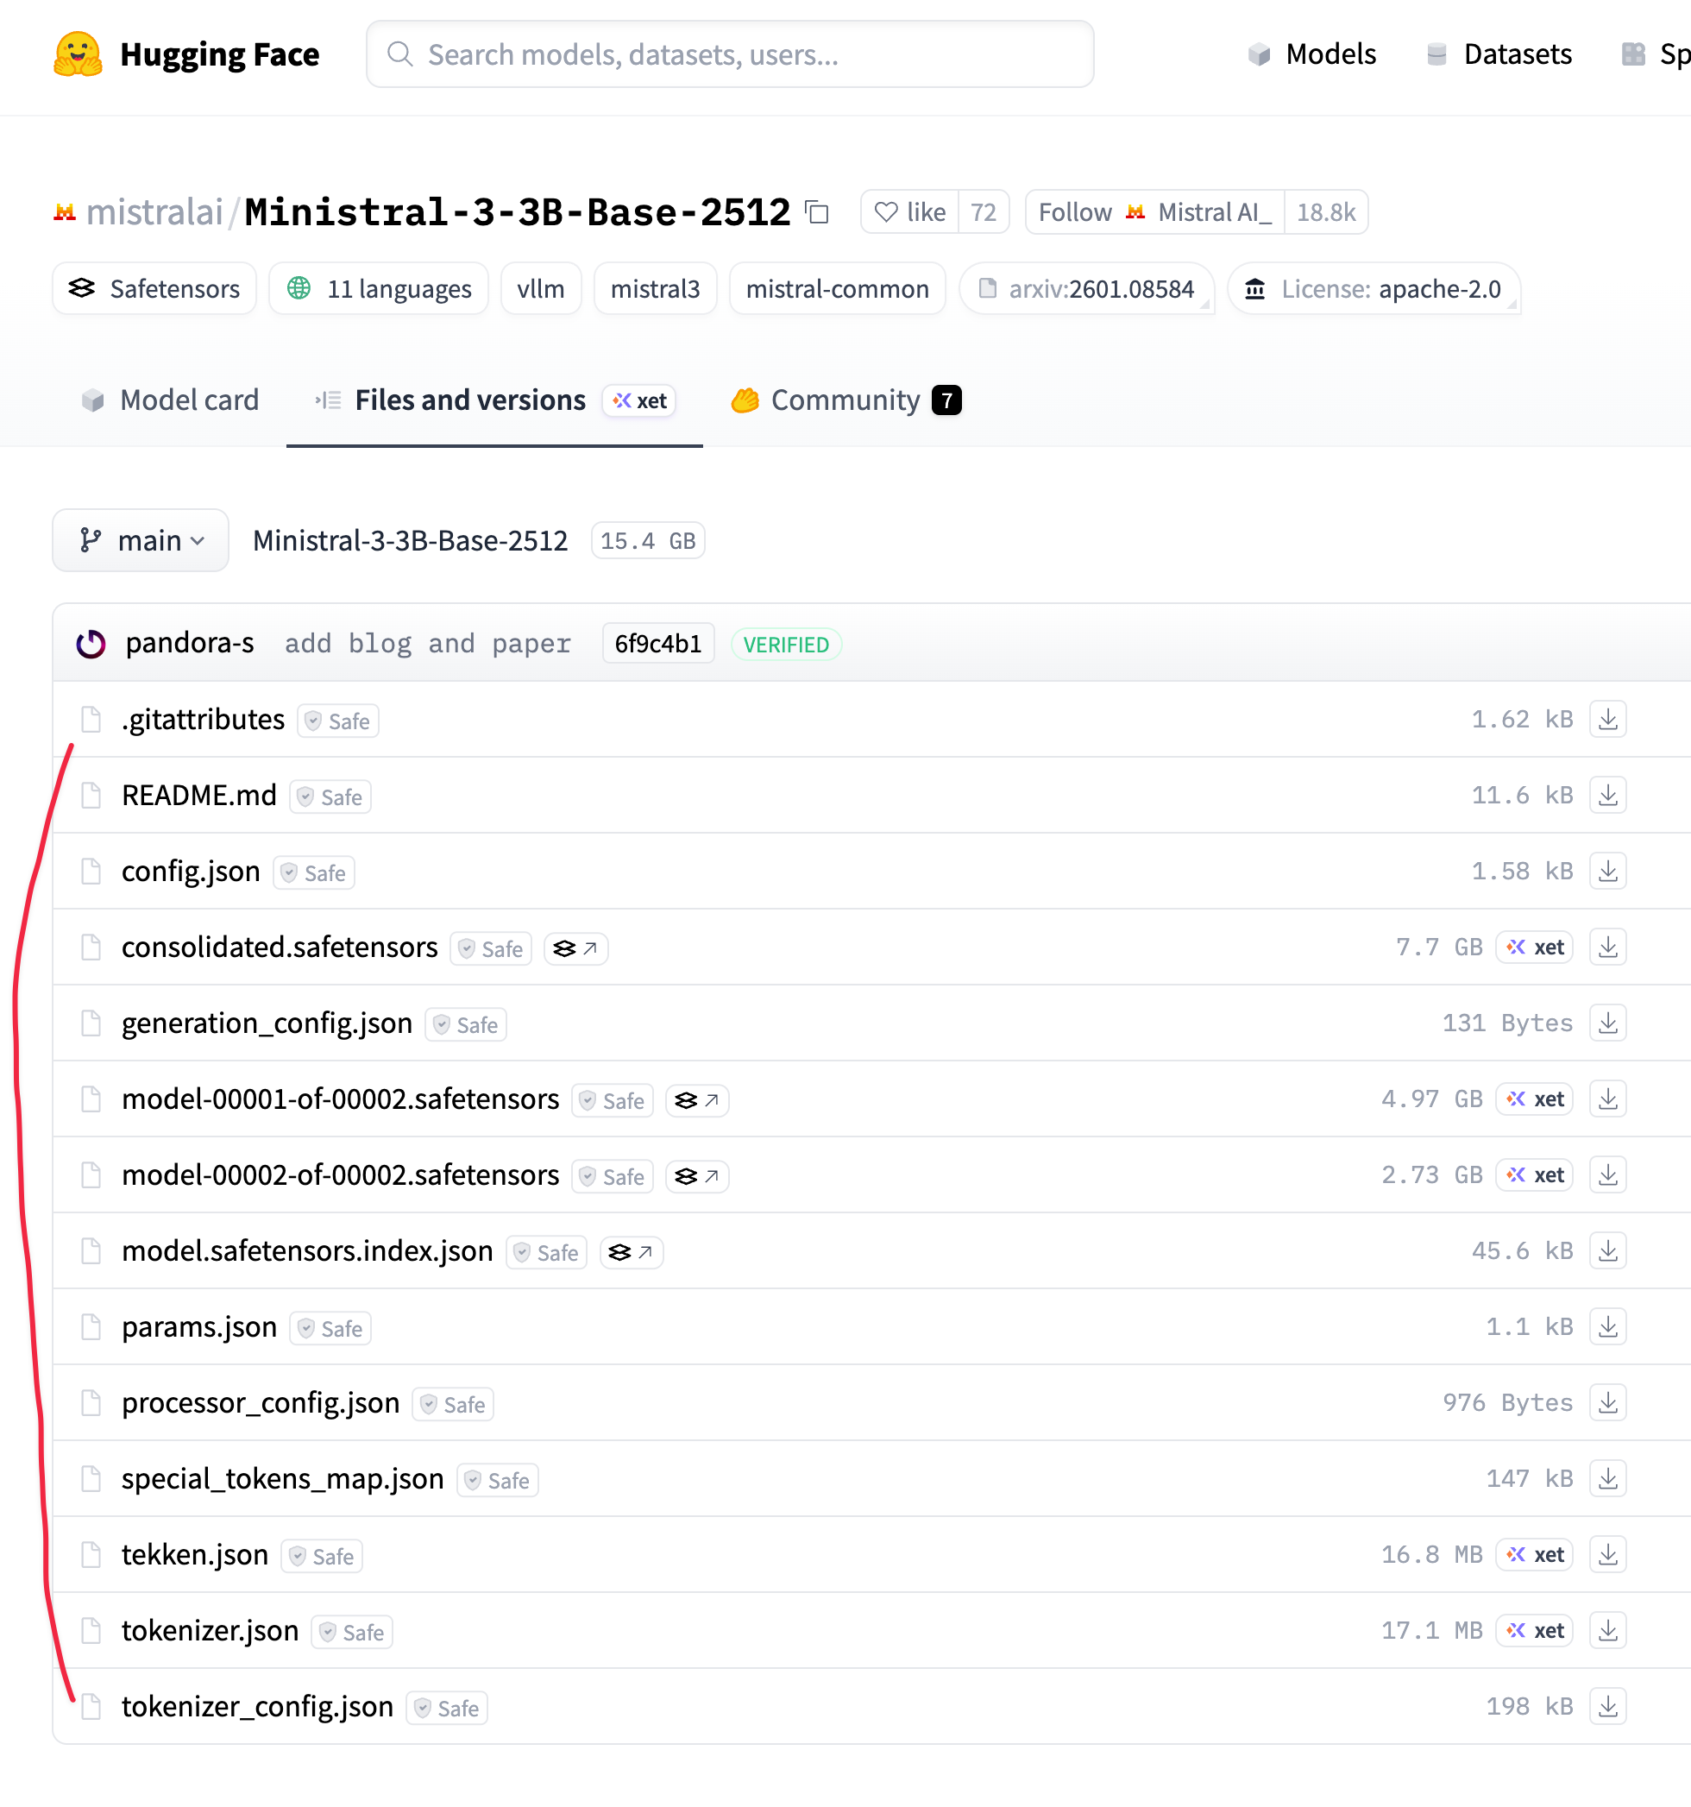This screenshot has width=1691, height=1807.
Task: Click the like count 72
Action: (984, 211)
